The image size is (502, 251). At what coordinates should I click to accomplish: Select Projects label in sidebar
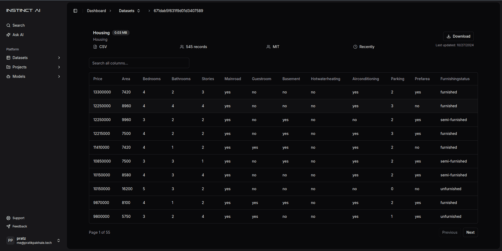(20, 67)
